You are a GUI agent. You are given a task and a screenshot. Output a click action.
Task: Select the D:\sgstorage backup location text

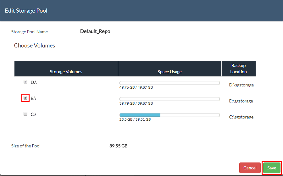(241, 85)
